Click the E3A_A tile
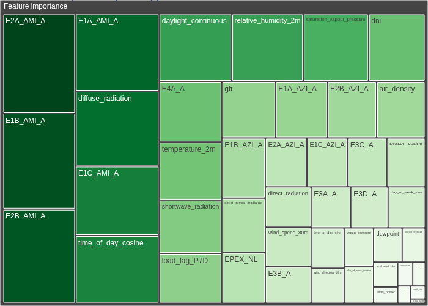The width and height of the screenshot is (428, 306). pyautogui.click(x=331, y=207)
